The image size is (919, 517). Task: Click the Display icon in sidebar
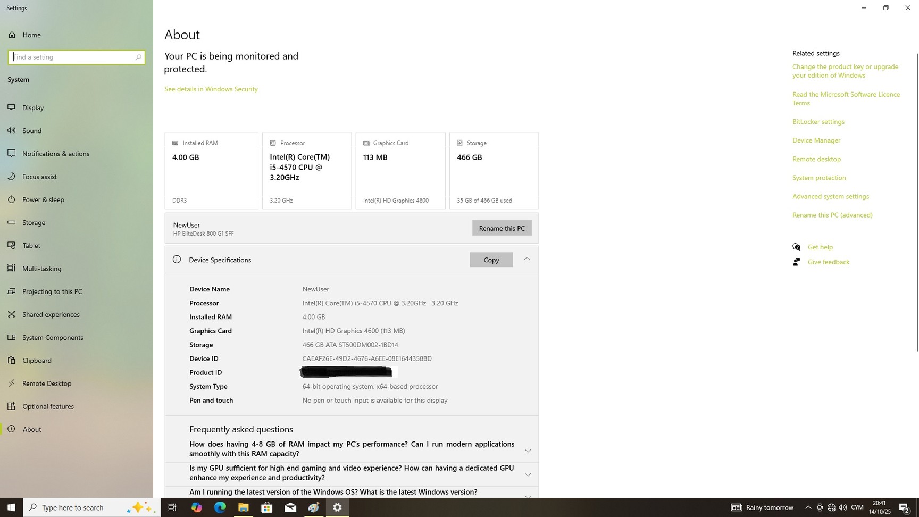(x=11, y=107)
